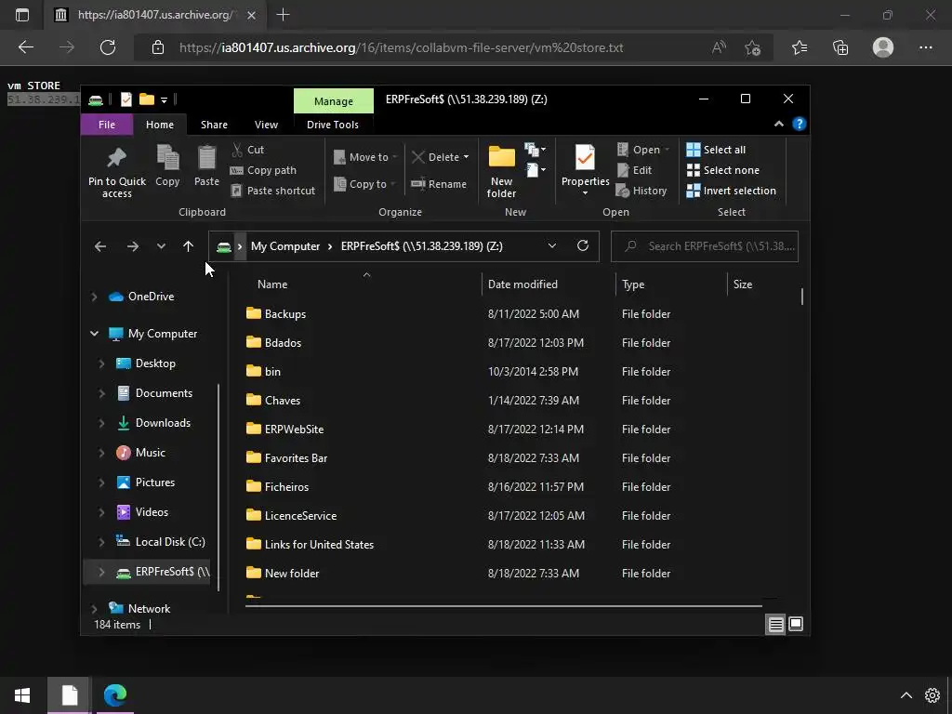Expand OneDrive in navigation pane
Image resolution: width=952 pixels, height=714 pixels.
coord(94,297)
